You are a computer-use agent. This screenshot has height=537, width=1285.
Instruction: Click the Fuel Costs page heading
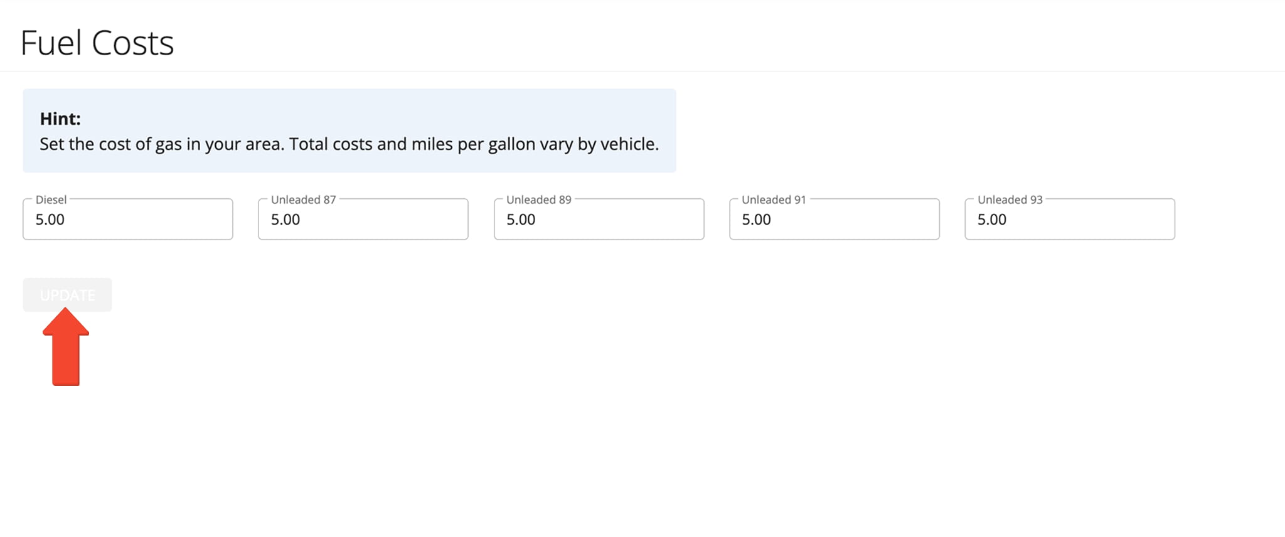coord(97,43)
